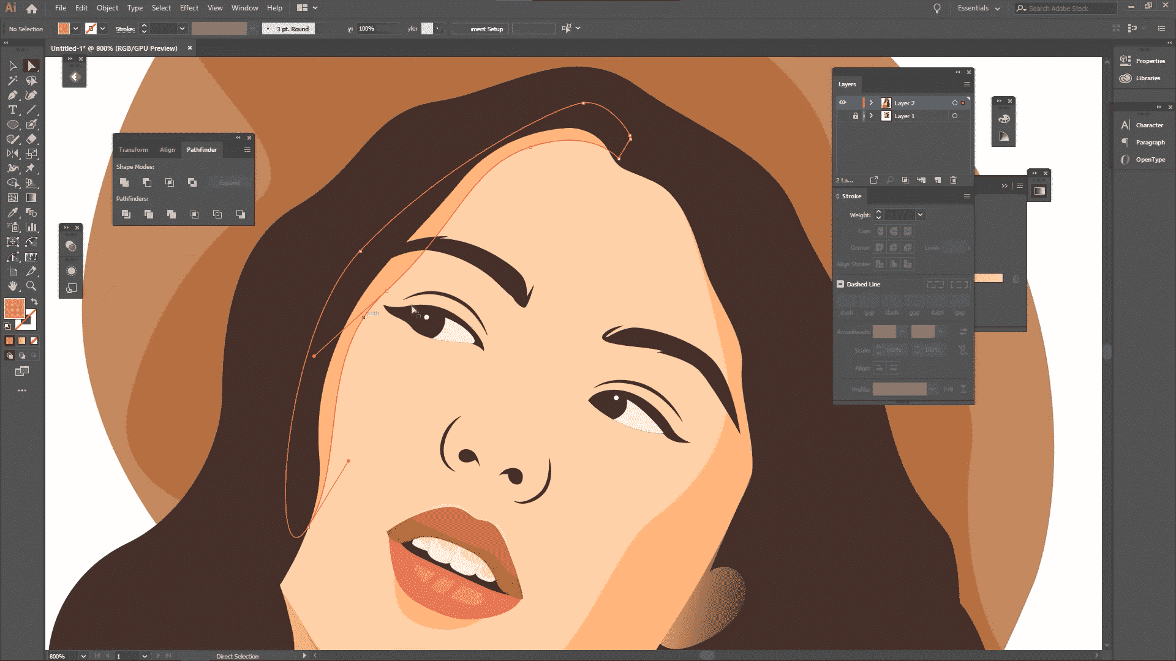Activate the Zoom tool
1176x661 pixels.
[x=31, y=286]
